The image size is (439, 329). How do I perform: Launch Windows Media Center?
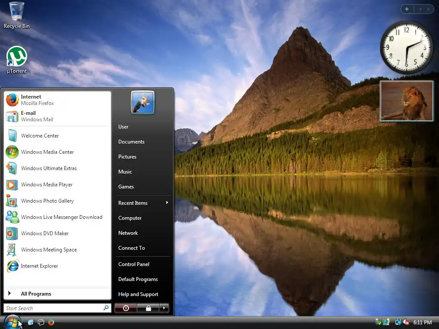[57, 152]
